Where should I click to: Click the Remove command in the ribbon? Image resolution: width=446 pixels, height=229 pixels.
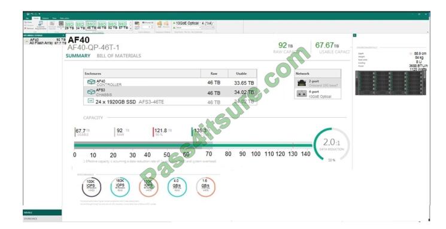(x=29, y=29)
